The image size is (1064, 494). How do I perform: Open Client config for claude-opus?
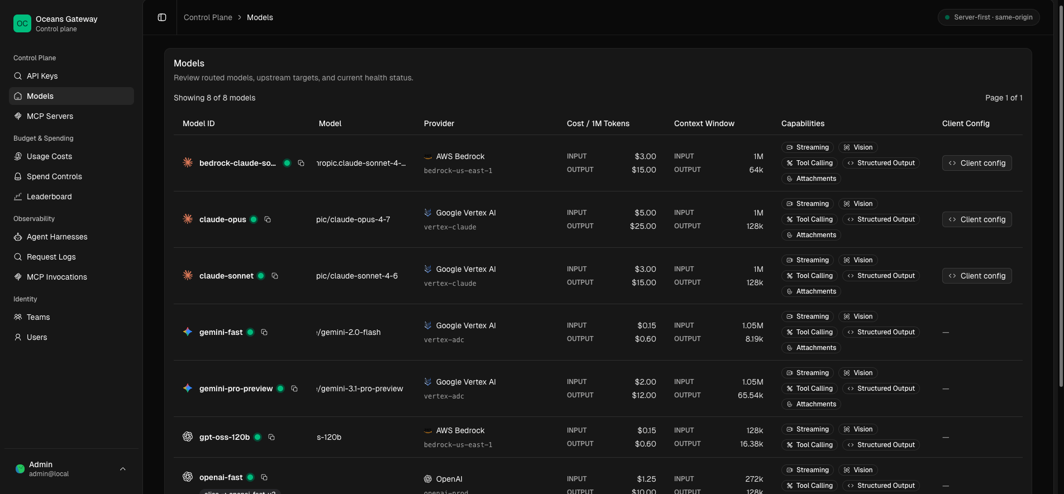(x=977, y=219)
